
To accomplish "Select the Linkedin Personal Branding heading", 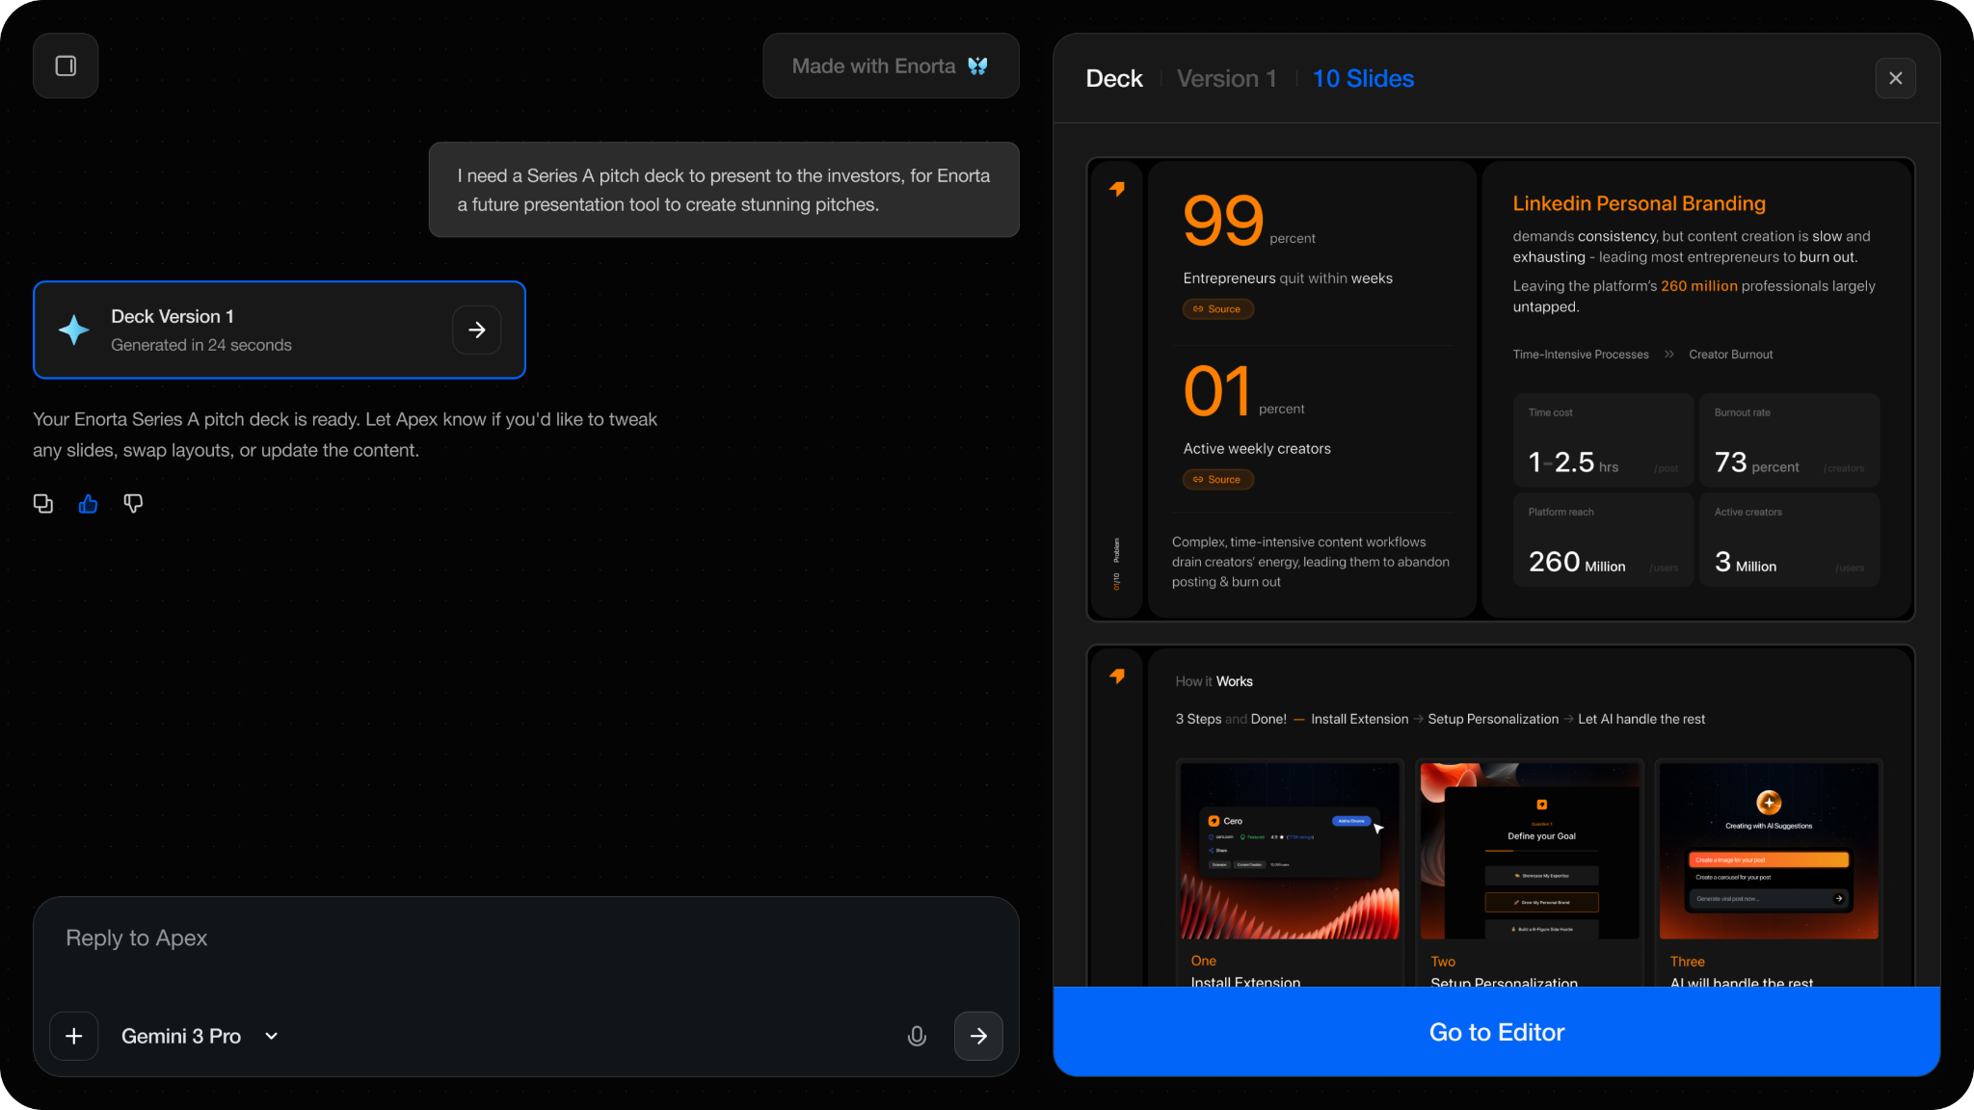I will point(1639,203).
